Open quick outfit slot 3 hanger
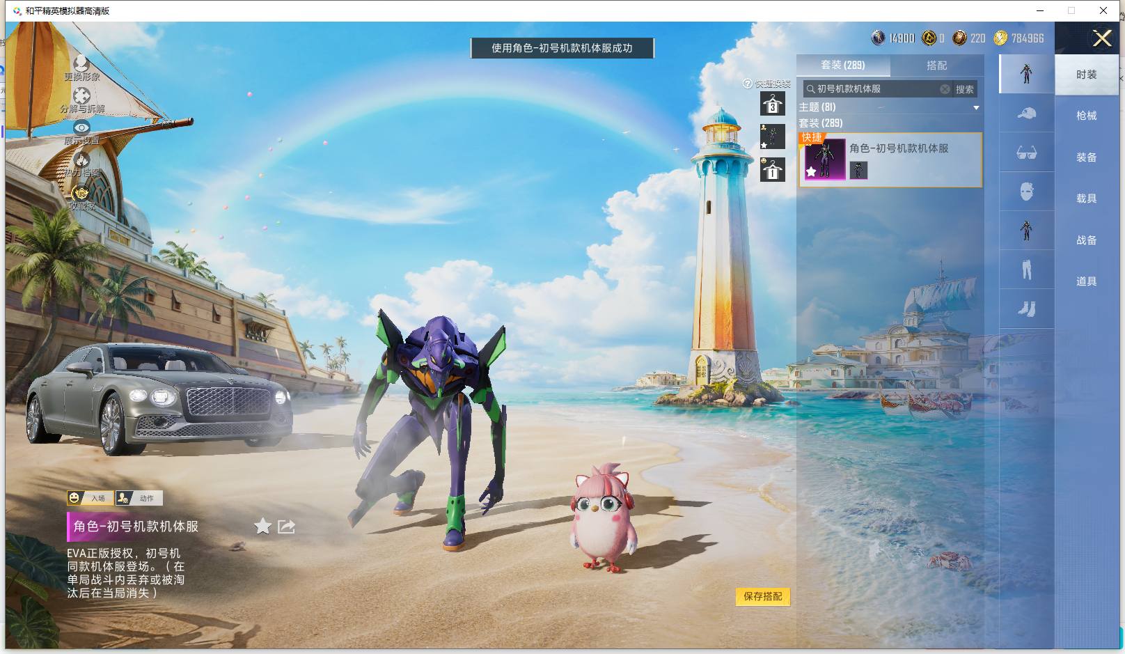This screenshot has height=654, width=1125. pyautogui.click(x=772, y=104)
